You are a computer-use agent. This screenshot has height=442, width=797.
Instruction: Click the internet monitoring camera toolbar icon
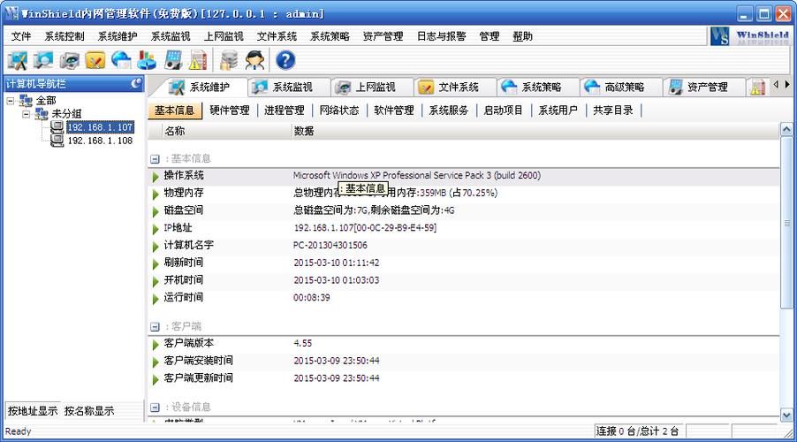(x=70, y=60)
